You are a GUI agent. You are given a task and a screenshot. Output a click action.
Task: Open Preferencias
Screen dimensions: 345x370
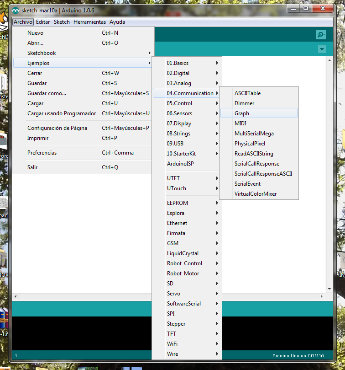pos(82,153)
